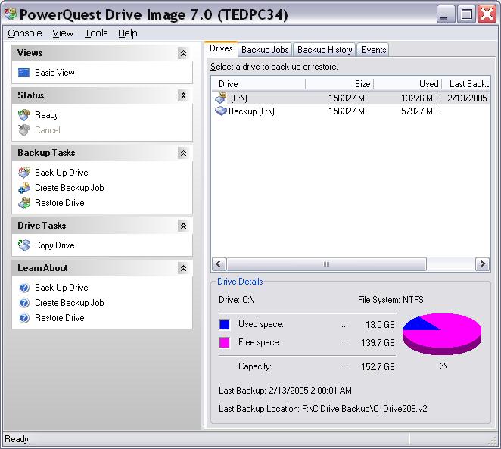This screenshot has width=501, height=449.
Task: Click Ready in the bottom status bar
Action: [x=17, y=439]
